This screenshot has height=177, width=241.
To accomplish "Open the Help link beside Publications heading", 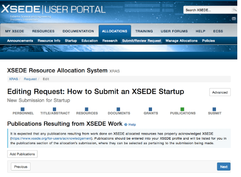I will tap(132, 124).
